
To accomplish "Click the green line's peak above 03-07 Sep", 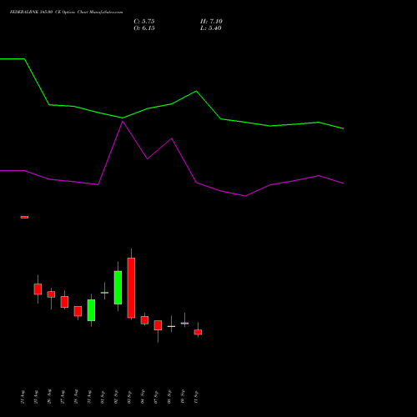I will [196, 91].
